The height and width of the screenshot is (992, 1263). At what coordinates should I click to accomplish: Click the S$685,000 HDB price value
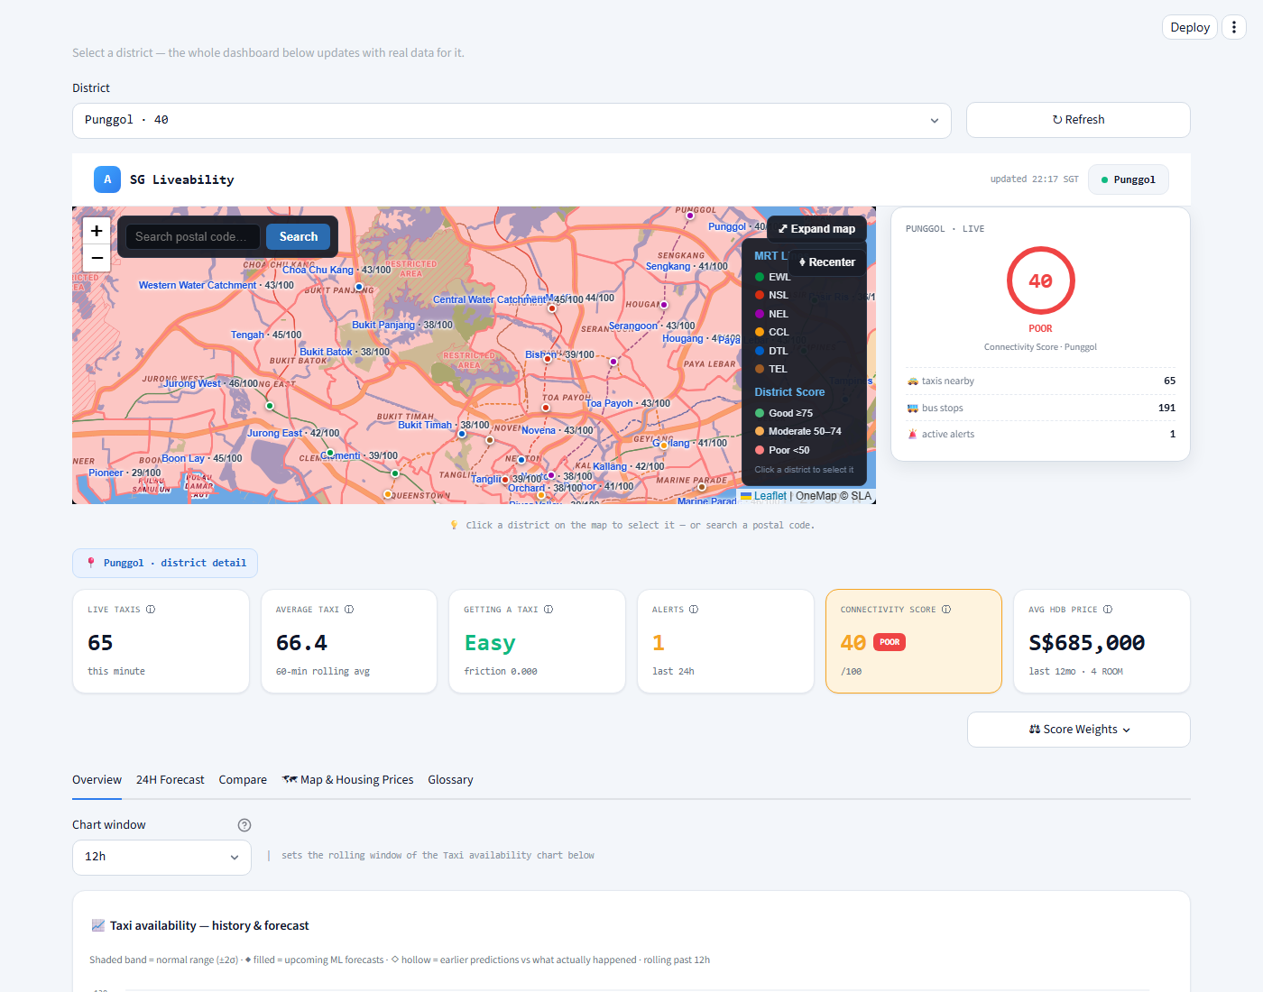[1086, 643]
